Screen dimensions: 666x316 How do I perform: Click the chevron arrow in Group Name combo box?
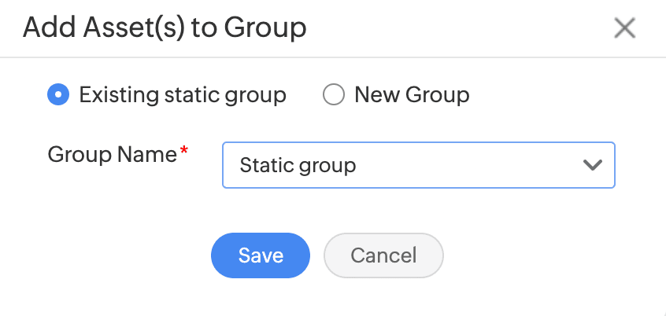tap(592, 165)
